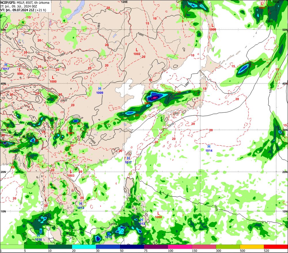
Task: Click the legend value 520
Action: click(x=266, y=251)
